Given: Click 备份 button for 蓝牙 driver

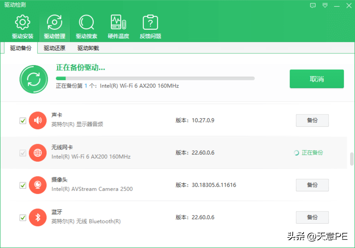Looking at the screenshot, I should [312, 218].
